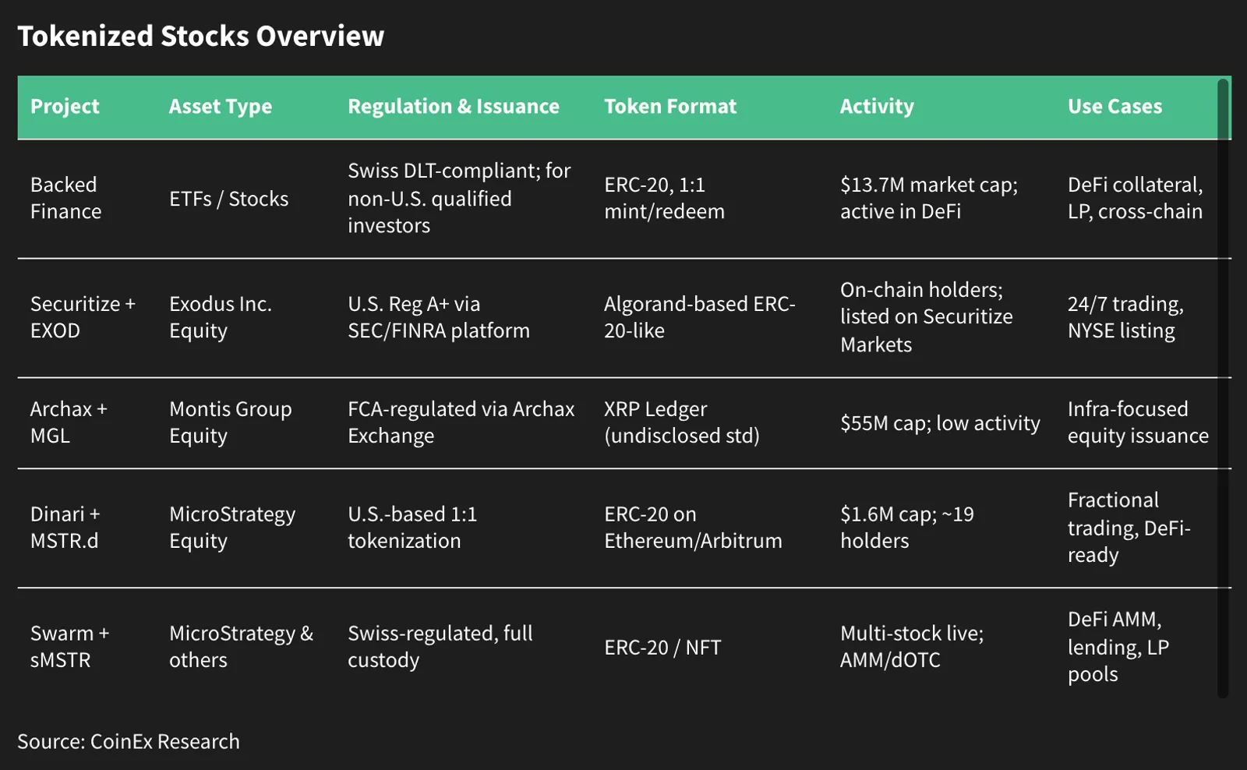Click the 24/7 trading, NYSE listing cell
This screenshot has height=770, width=1247.
1125,317
